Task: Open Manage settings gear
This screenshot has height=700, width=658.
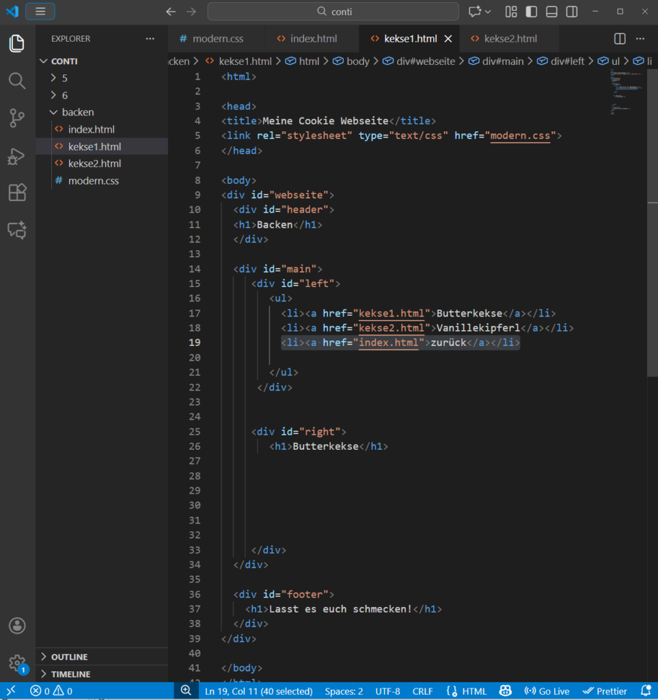Action: [17, 662]
